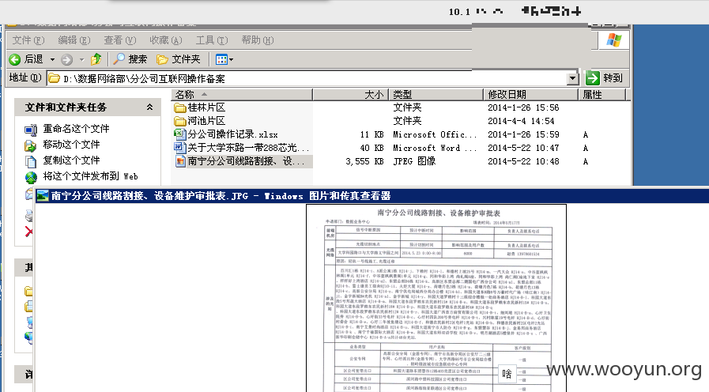Click the JPEG 图像 type cell
The height and width of the screenshot is (392, 709).
[x=414, y=161]
